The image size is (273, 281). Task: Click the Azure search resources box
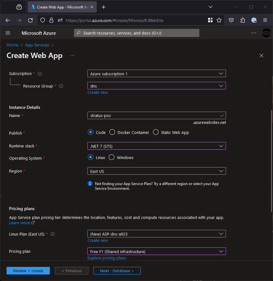tap(137, 33)
